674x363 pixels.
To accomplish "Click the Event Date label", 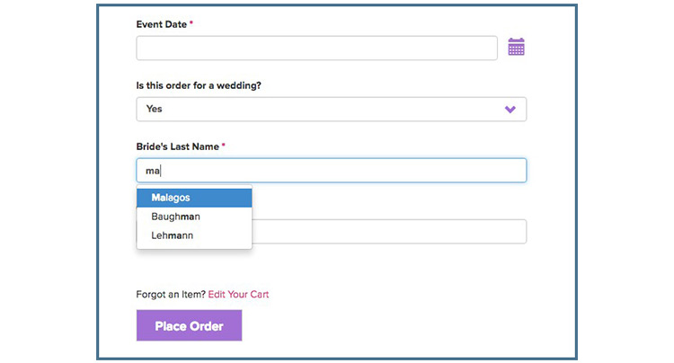I will [162, 24].
